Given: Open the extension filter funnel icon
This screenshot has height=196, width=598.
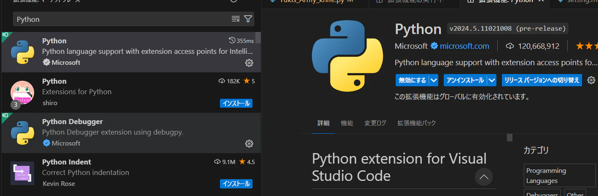Looking at the screenshot, I should (248, 19).
